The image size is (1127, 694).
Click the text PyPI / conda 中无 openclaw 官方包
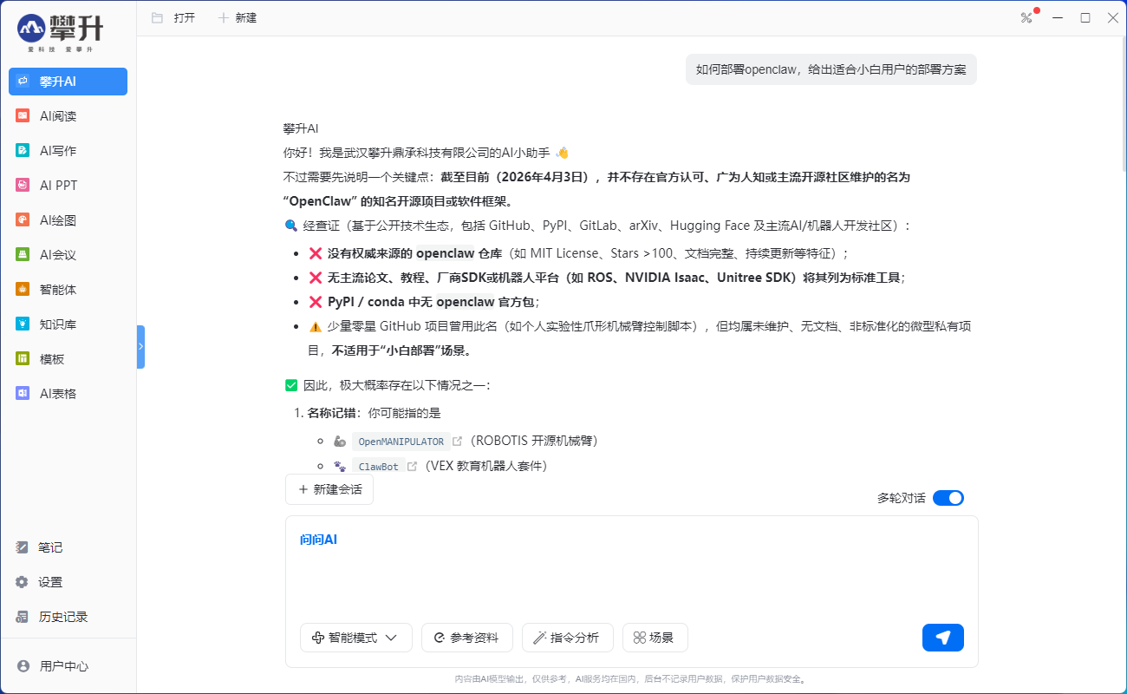(x=432, y=302)
